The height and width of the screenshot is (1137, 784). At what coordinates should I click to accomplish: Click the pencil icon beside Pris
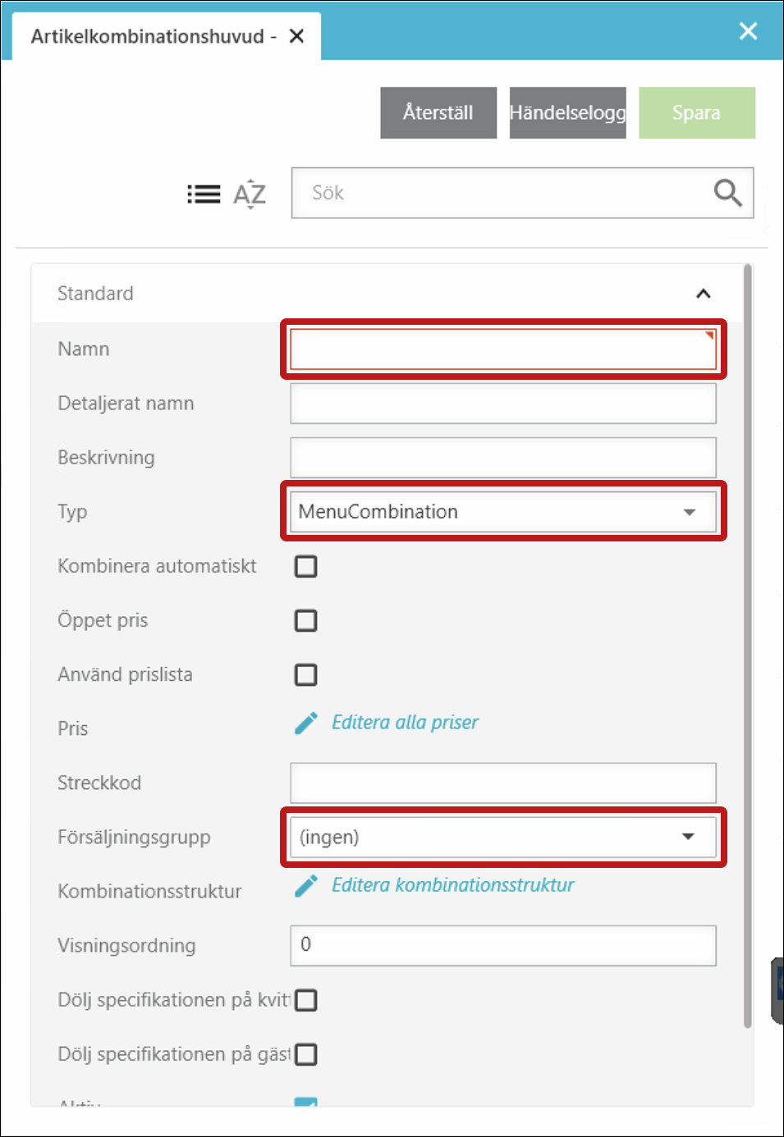(x=306, y=723)
